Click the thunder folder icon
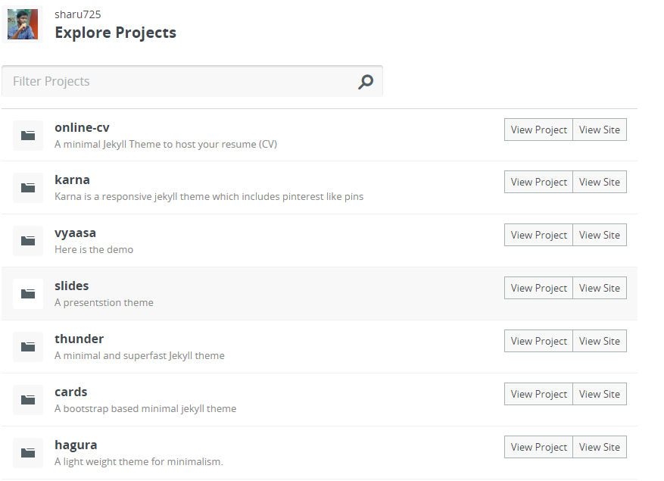This screenshot has height=481, width=664. point(28,347)
